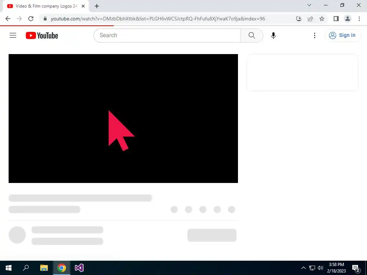Image resolution: width=367 pixels, height=275 pixels.
Task: Go to the YouTube home logo
Action: coord(42,35)
